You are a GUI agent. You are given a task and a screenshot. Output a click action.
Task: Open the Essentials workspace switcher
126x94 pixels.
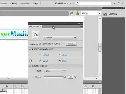click(x=63, y=3)
